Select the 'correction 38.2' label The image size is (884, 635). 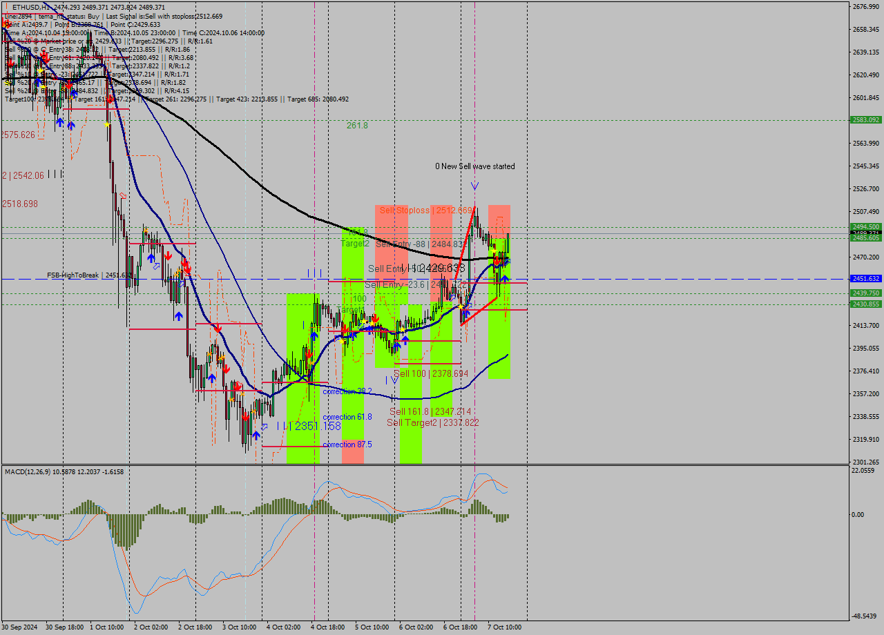click(x=347, y=391)
